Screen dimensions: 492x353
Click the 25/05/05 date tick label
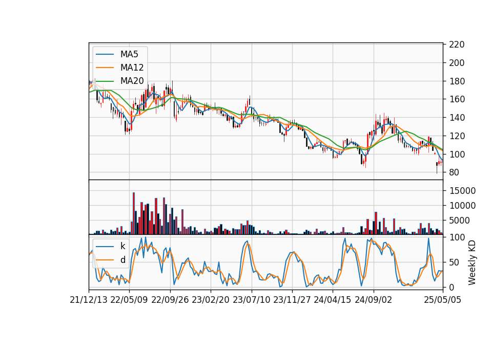[442, 300]
